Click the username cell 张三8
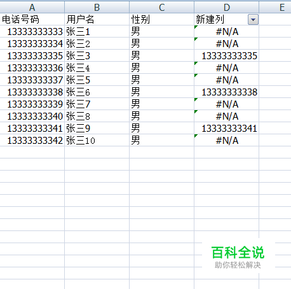The width and height of the screenshot is (291, 289). point(97,116)
